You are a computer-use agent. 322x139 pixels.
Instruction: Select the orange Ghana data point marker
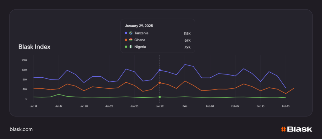(160, 83)
